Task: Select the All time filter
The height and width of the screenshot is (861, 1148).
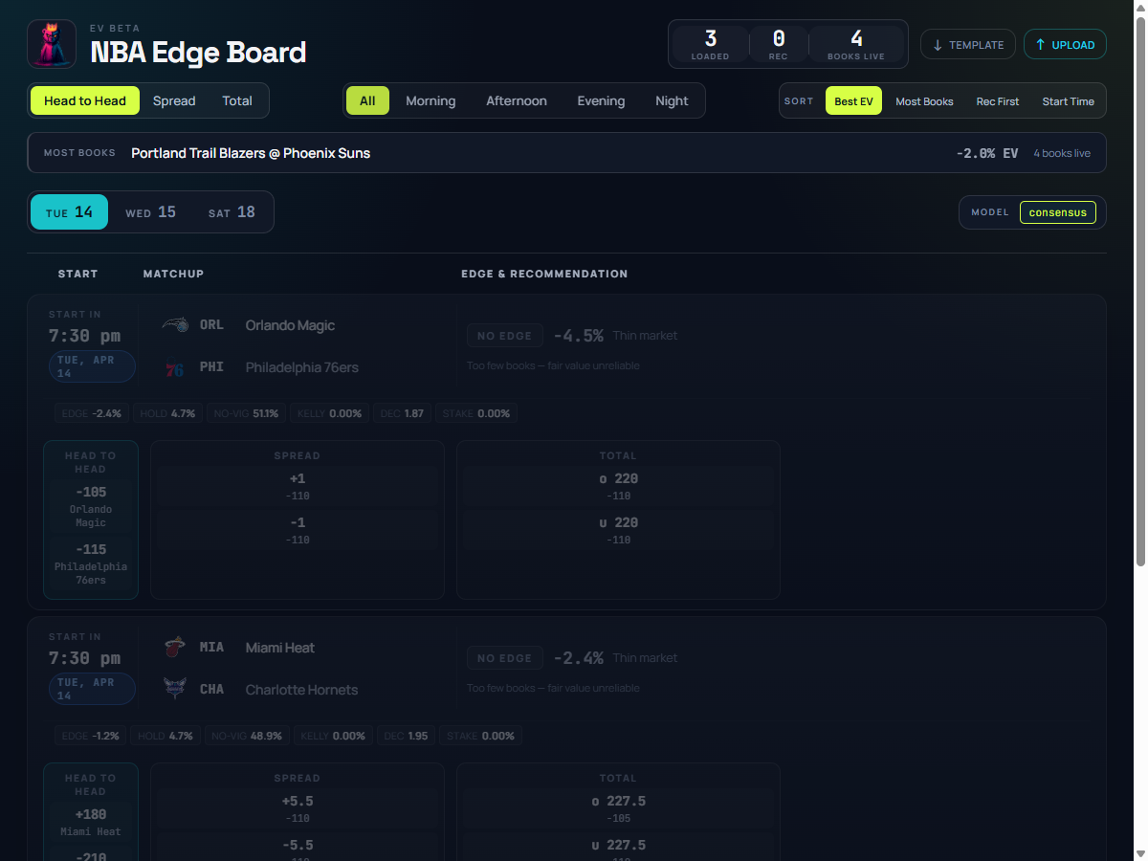Action: click(367, 100)
